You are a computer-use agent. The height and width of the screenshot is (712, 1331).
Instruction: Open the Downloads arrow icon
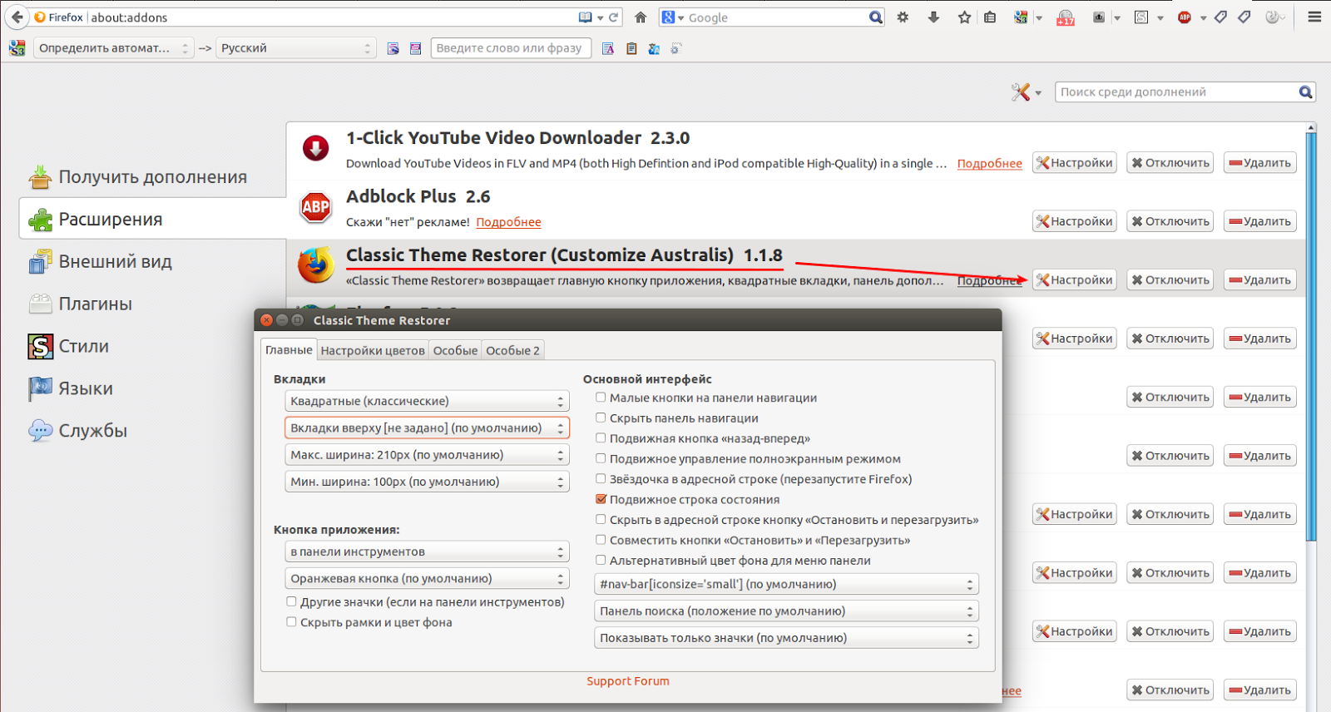[x=933, y=17]
